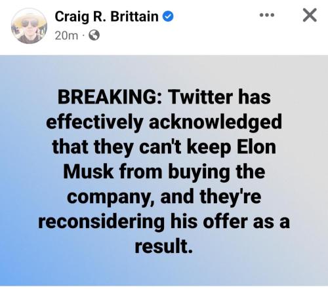The image size is (328, 289).
Task: Close the post with the X icon
Action: [x=310, y=15]
